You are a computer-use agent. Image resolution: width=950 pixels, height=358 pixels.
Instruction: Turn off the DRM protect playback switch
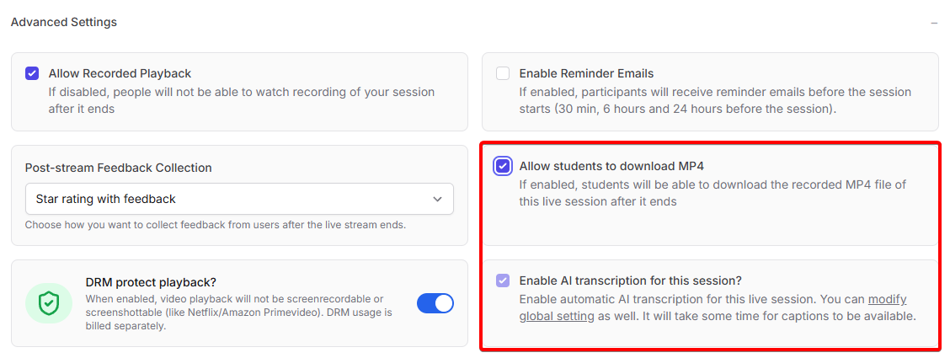tap(435, 303)
